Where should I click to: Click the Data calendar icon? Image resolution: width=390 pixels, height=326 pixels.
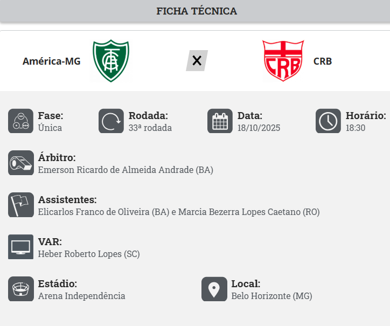click(x=220, y=121)
